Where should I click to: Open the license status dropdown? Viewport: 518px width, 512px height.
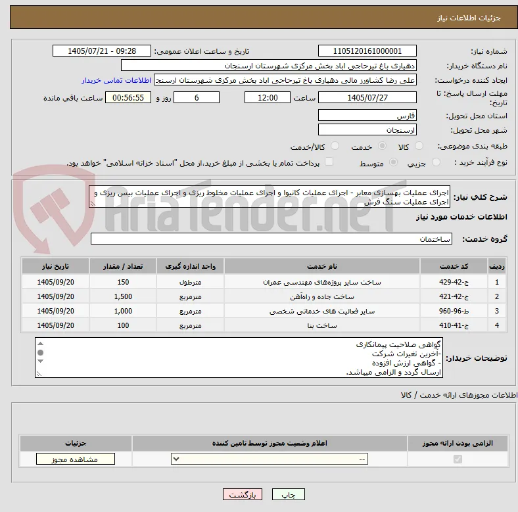point(270,459)
